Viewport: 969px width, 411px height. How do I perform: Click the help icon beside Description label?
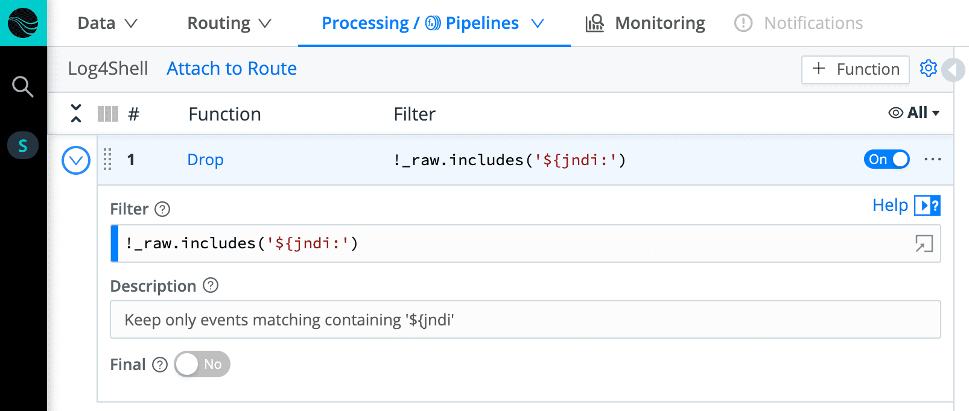pyautogui.click(x=211, y=286)
